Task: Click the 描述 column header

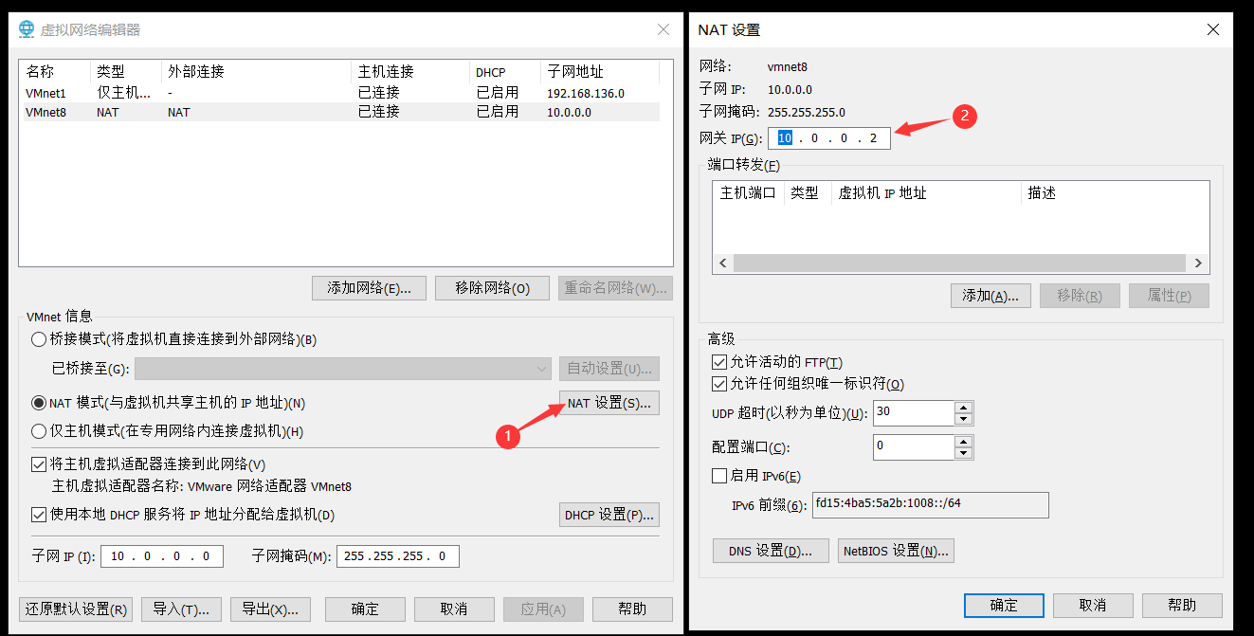Action: coord(1116,193)
